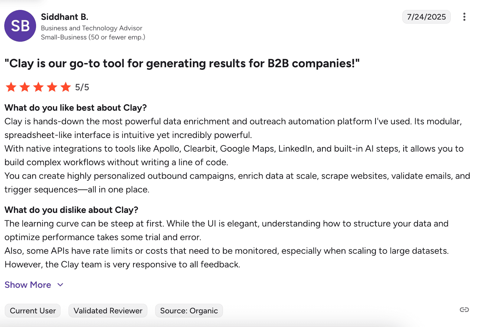
Task: Click the second rating star
Action: 25,87
